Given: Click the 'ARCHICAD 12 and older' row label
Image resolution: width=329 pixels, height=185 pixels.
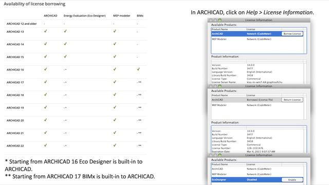Looking at the screenshot, I should [x=22, y=24].
